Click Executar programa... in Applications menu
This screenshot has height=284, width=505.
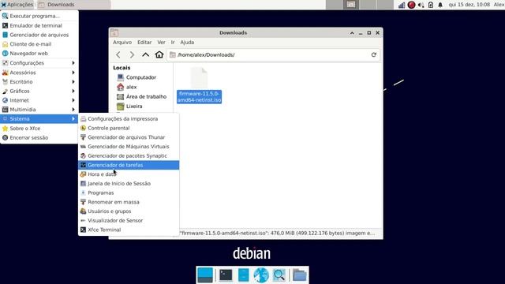39,16
